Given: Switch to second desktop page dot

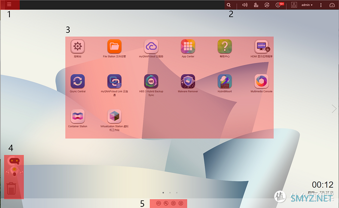Looking at the screenshot, I should tap(170, 193).
